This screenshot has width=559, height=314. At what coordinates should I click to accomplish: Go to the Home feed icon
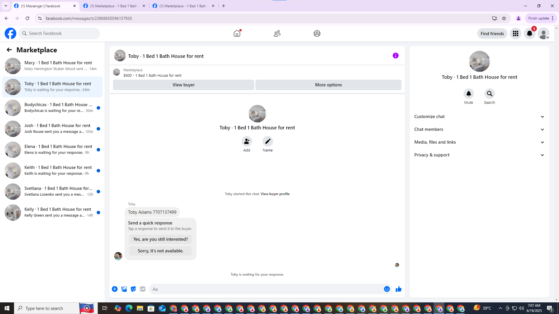(x=237, y=33)
